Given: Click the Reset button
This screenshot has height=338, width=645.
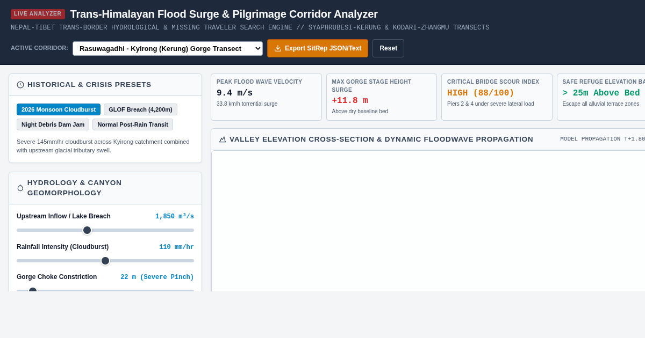Looking at the screenshot, I should [388, 48].
